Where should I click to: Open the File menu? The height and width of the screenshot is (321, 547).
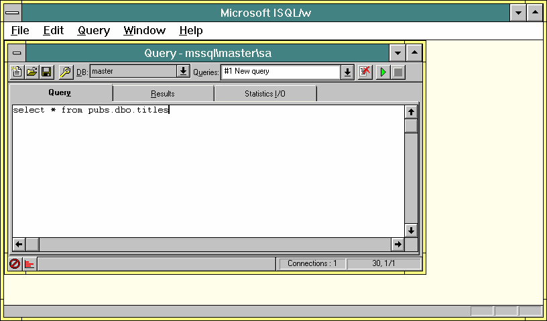click(x=20, y=31)
